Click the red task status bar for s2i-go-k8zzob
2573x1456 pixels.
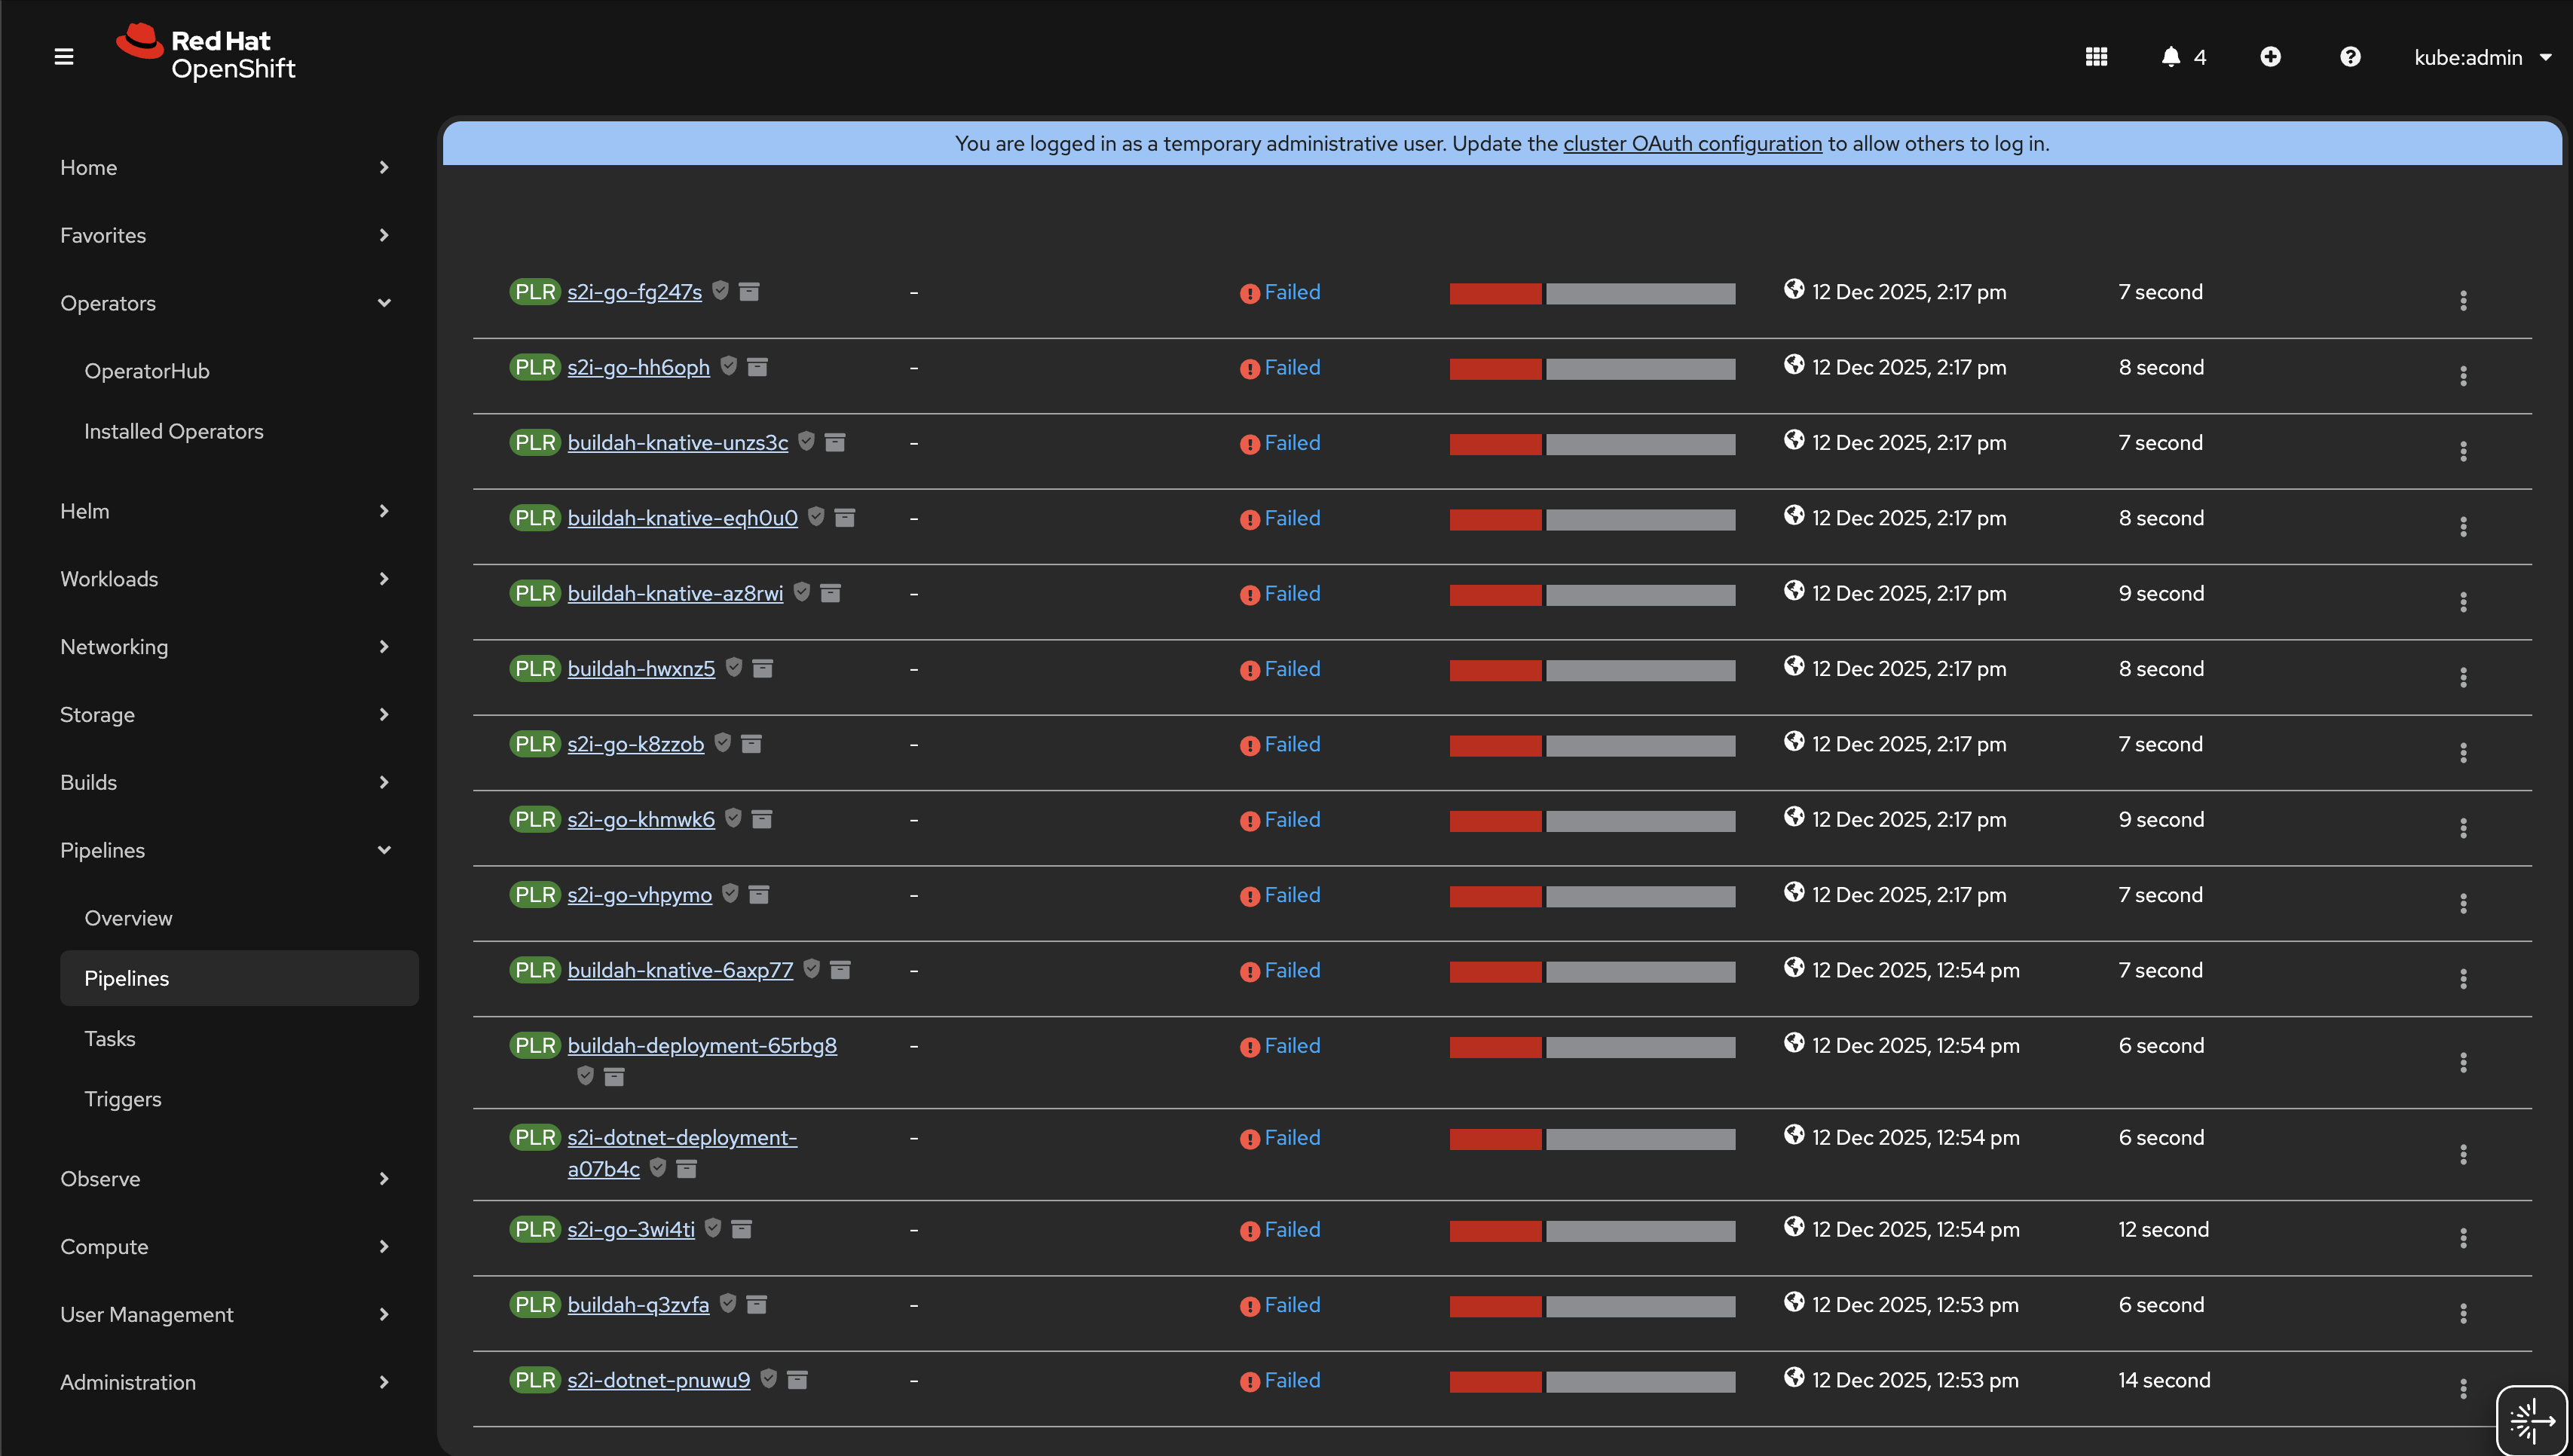pyautogui.click(x=1495, y=745)
